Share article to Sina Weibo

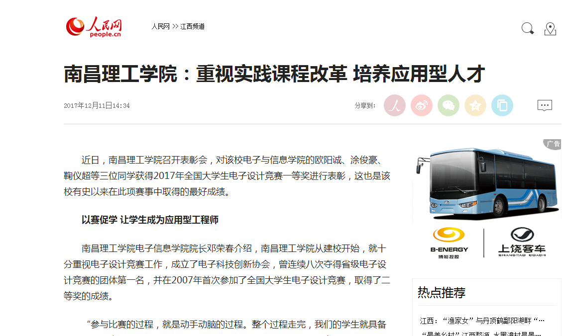tap(422, 105)
